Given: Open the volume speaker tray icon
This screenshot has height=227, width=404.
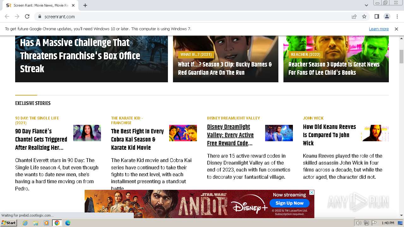Looking at the screenshot, I should [x=359, y=223].
